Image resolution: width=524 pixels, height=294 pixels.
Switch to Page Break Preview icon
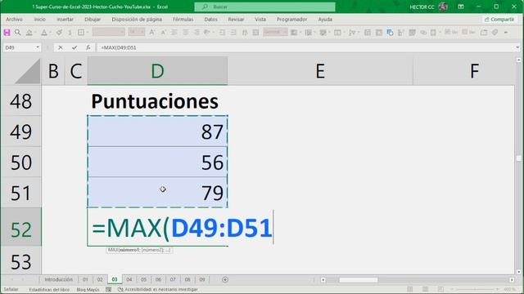click(440, 289)
